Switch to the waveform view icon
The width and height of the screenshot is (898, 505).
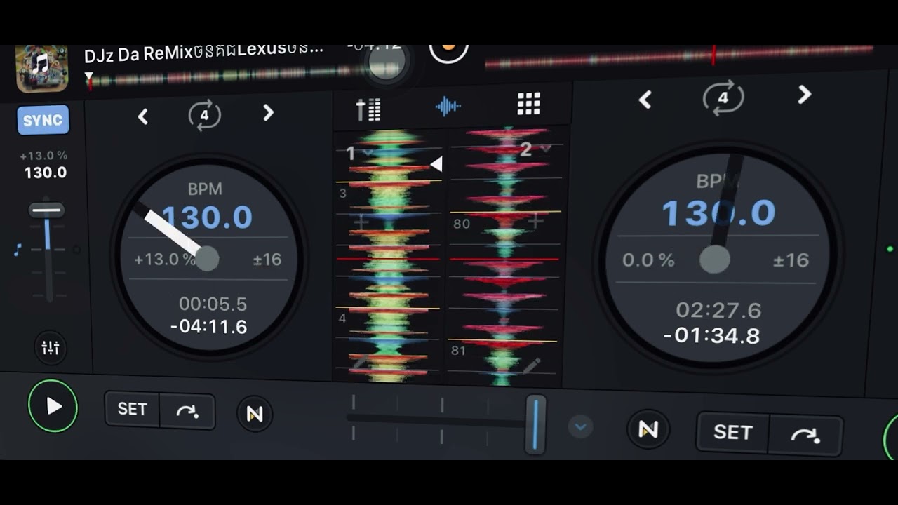click(x=448, y=107)
